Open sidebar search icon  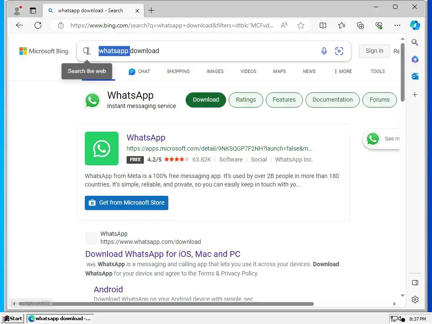(x=415, y=42)
